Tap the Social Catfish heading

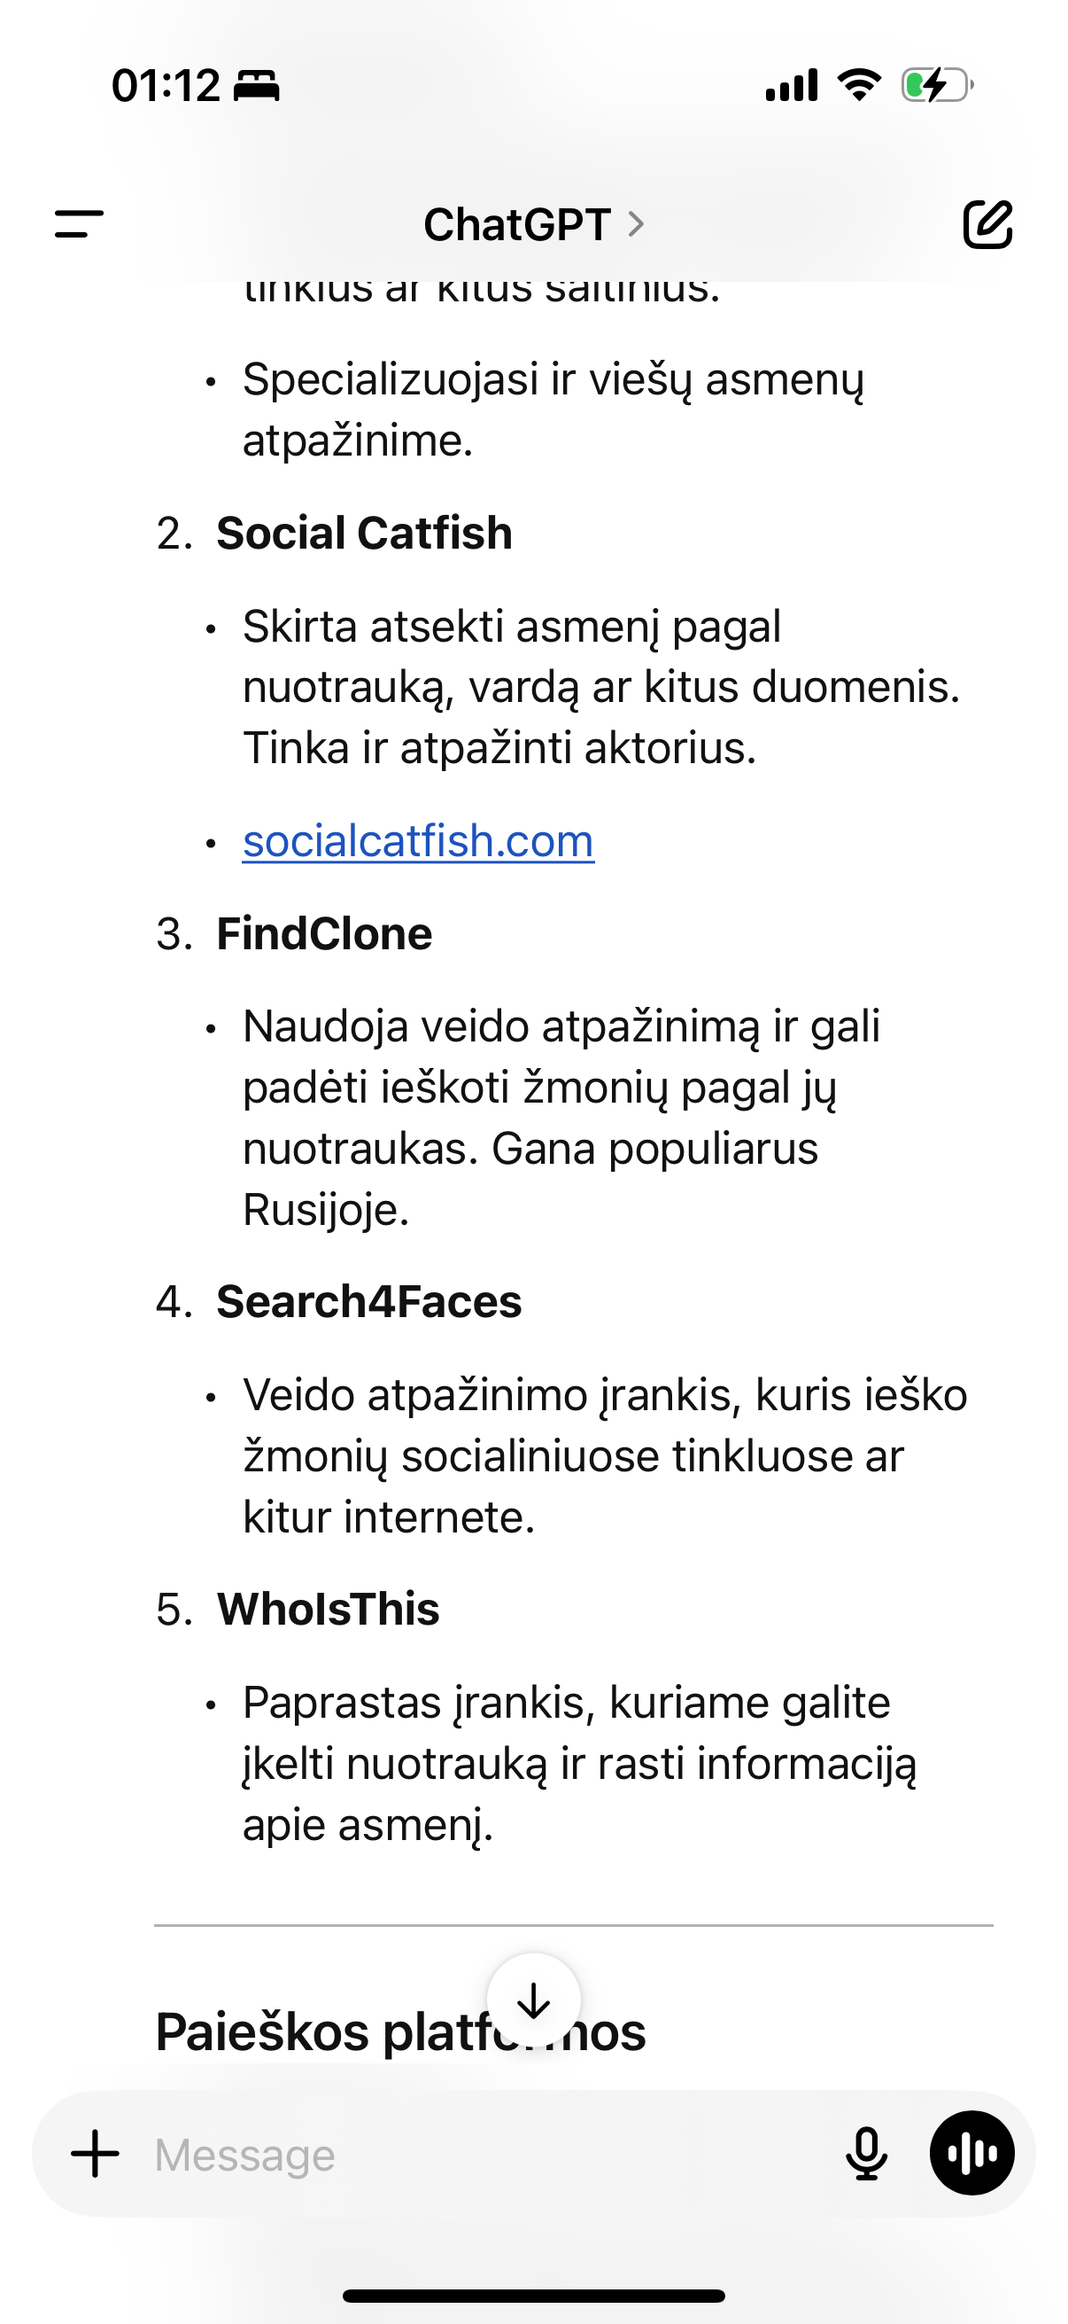point(364,534)
